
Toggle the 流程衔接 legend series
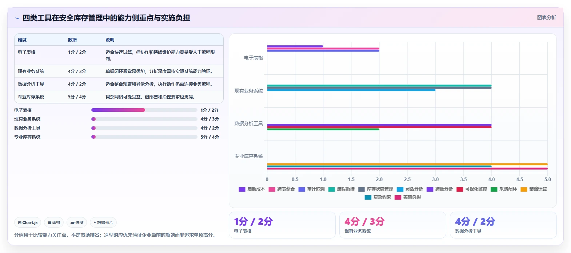pyautogui.click(x=341, y=189)
